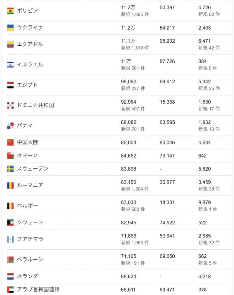Click the Netherlands flag icon
This screenshot has height=295, width=234.
pos(10,276)
